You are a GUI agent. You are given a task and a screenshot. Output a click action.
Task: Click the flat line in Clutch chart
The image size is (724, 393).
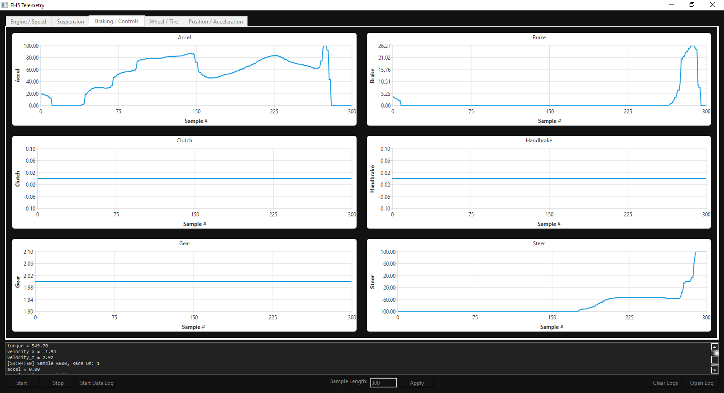[195, 178]
